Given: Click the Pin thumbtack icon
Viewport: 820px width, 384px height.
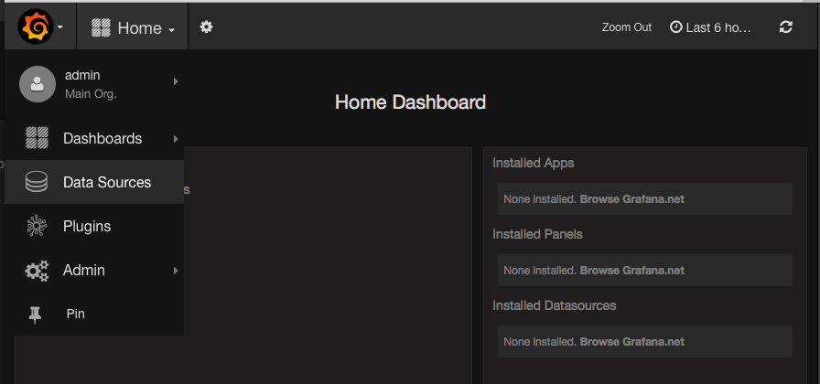Looking at the screenshot, I should tap(36, 315).
